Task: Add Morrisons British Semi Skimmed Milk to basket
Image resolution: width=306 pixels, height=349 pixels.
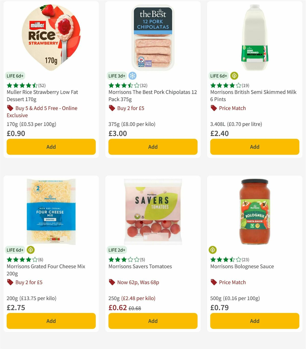Action: (x=254, y=147)
